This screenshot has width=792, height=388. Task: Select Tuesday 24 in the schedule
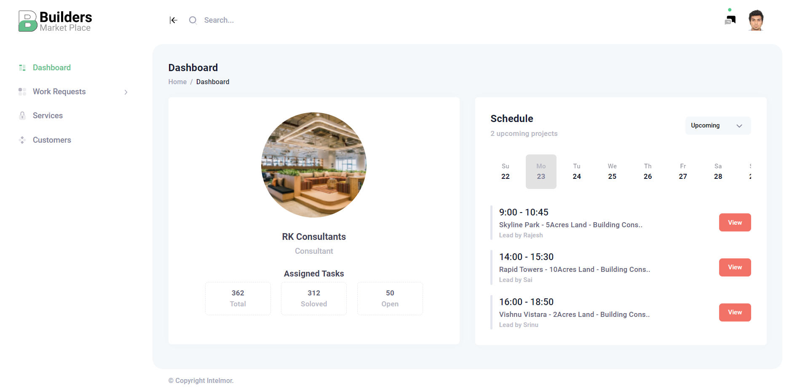coord(577,172)
